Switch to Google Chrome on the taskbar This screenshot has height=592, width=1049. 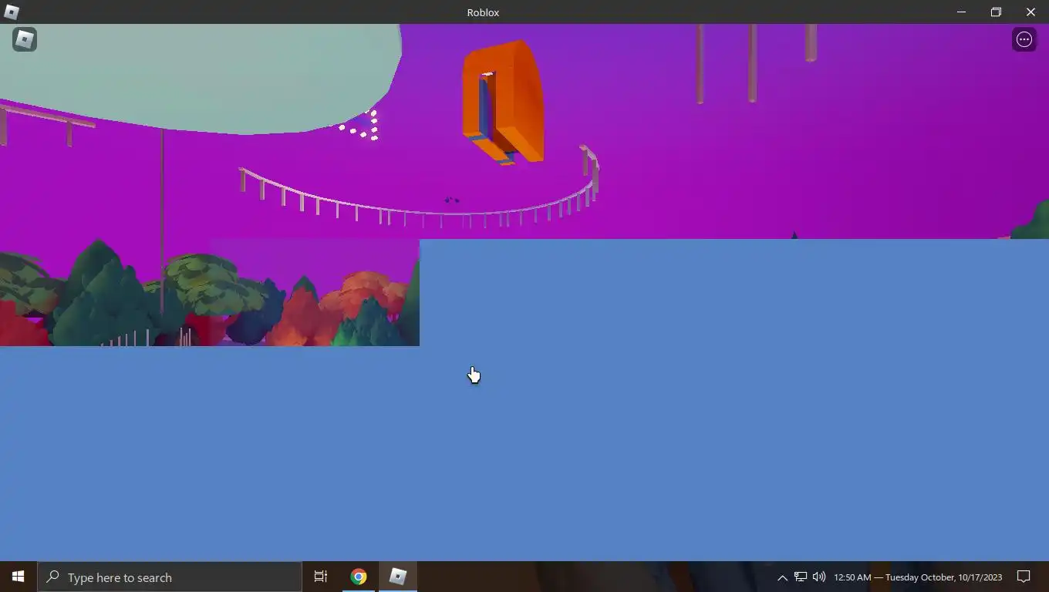(x=359, y=577)
